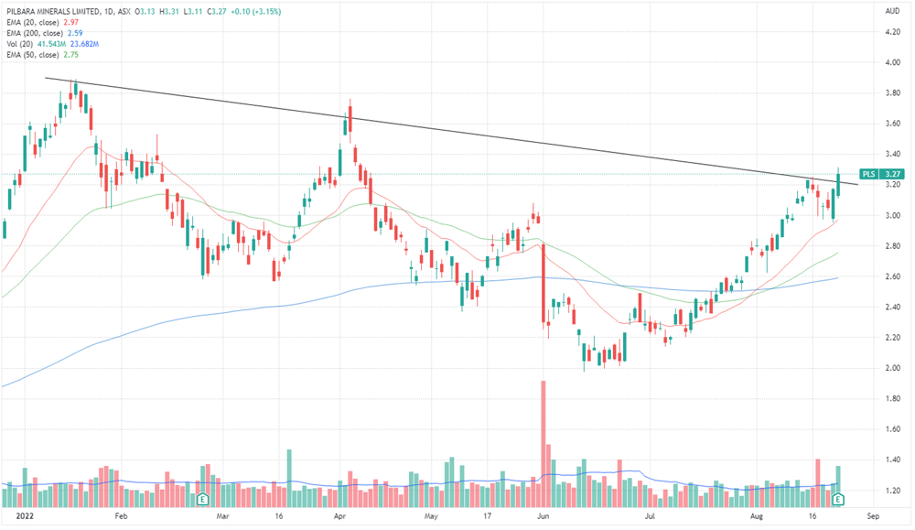Screen dimensions: 915x530
Task: Click the 2.00 price axis label
Action: point(891,368)
